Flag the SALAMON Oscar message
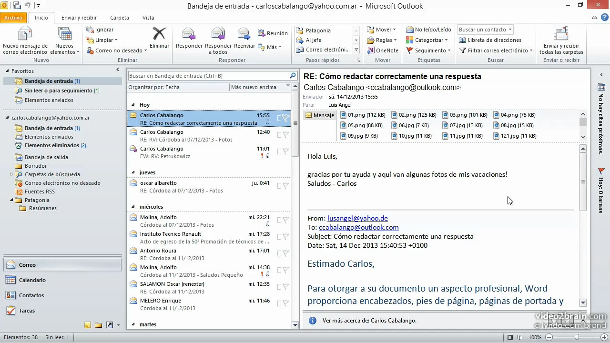The width and height of the screenshot is (610, 343). click(x=286, y=287)
